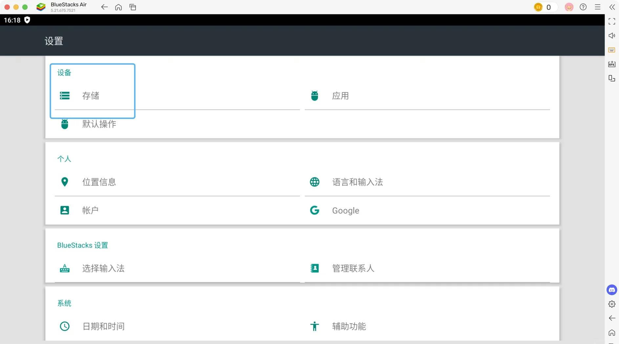Collapse the sidebar with the double chevron
The height and width of the screenshot is (344, 619).
click(612, 7)
